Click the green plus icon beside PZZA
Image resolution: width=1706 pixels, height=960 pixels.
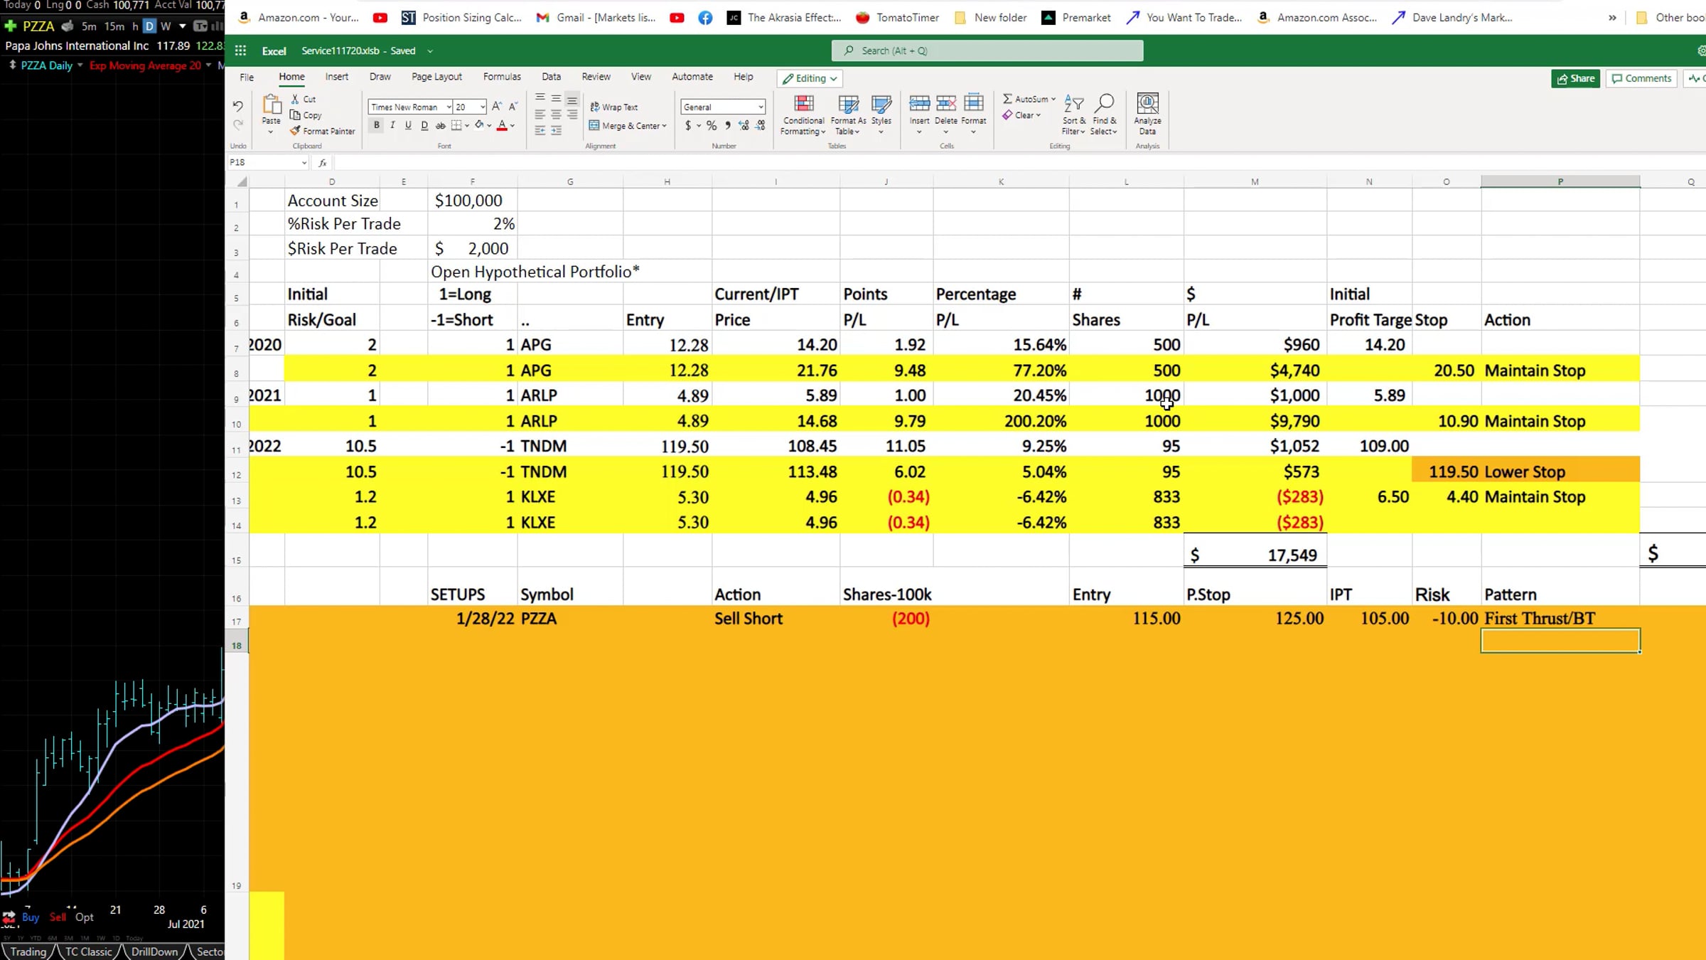tap(10, 26)
